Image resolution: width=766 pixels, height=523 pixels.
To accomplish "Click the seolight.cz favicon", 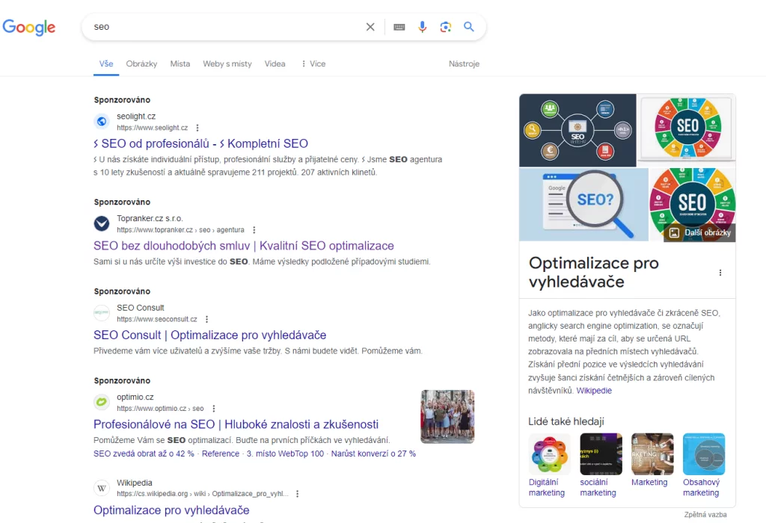I will point(102,122).
